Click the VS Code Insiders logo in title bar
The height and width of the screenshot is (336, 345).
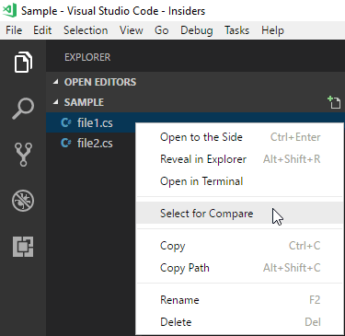[x=9, y=10]
